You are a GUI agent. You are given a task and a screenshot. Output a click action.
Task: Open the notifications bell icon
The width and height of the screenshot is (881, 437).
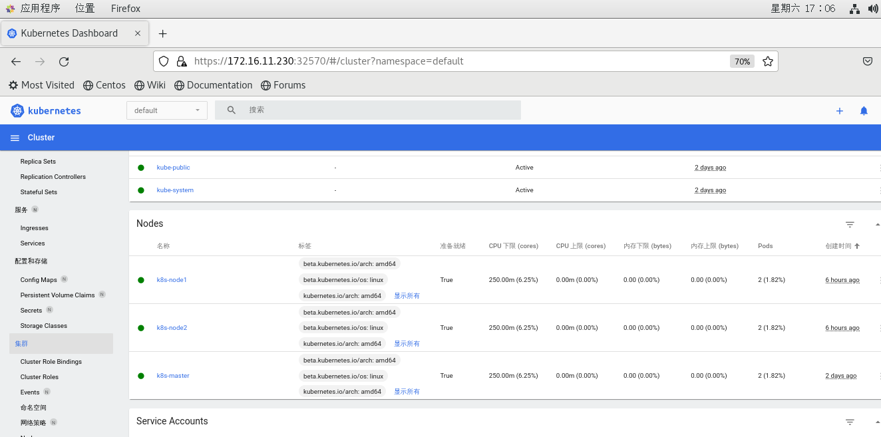(x=864, y=111)
